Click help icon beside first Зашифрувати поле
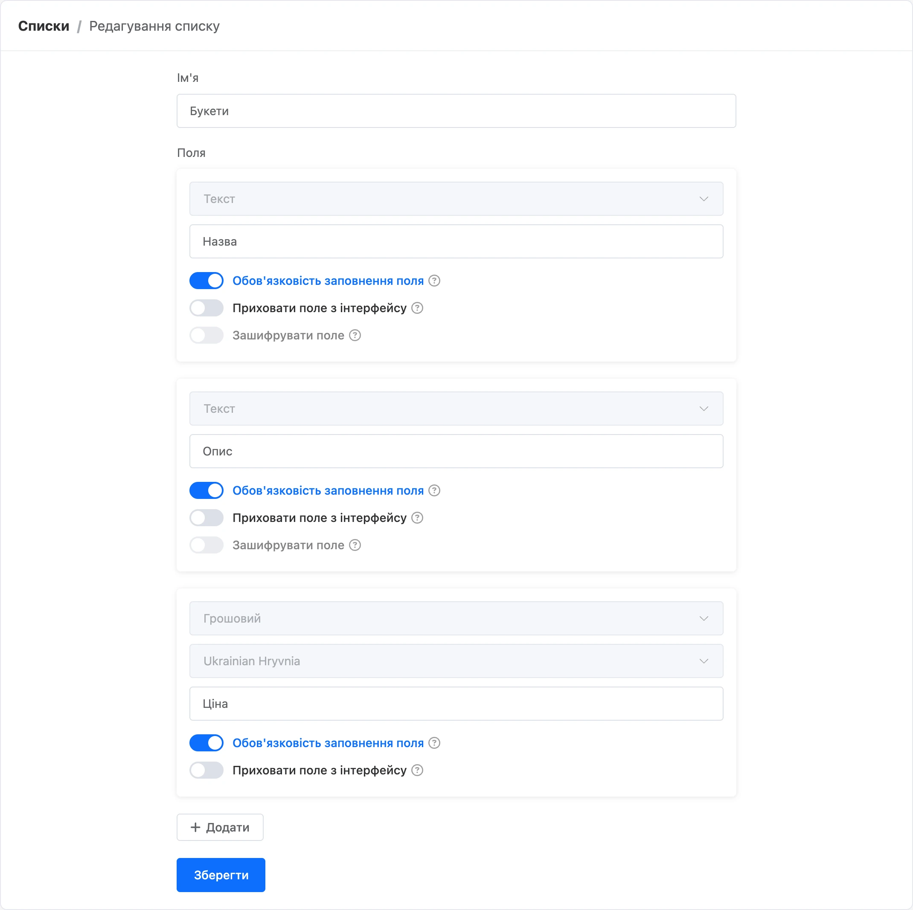This screenshot has width=913, height=910. click(355, 336)
